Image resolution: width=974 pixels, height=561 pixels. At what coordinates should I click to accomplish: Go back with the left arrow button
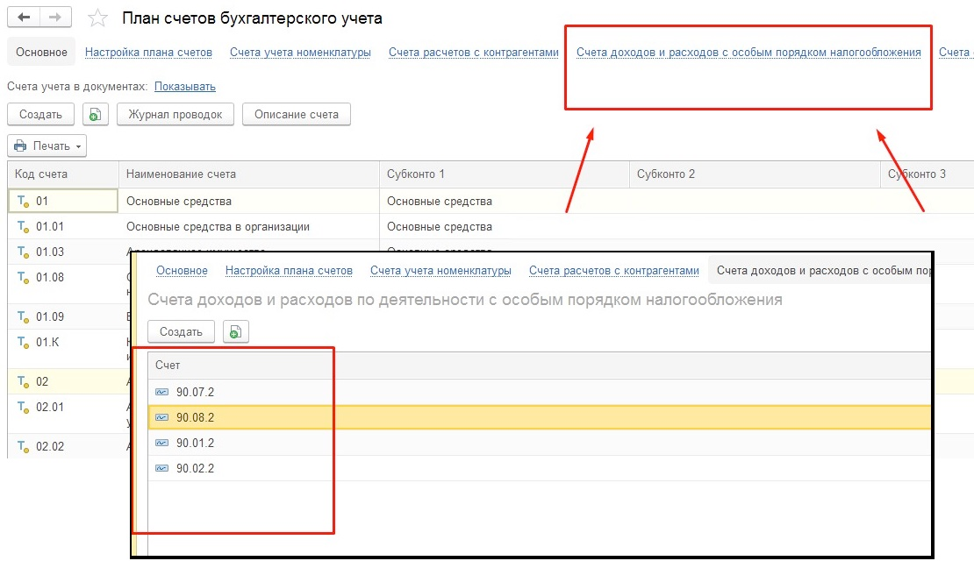[24, 18]
